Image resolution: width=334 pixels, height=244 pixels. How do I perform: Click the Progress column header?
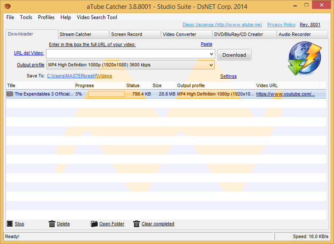(100, 85)
